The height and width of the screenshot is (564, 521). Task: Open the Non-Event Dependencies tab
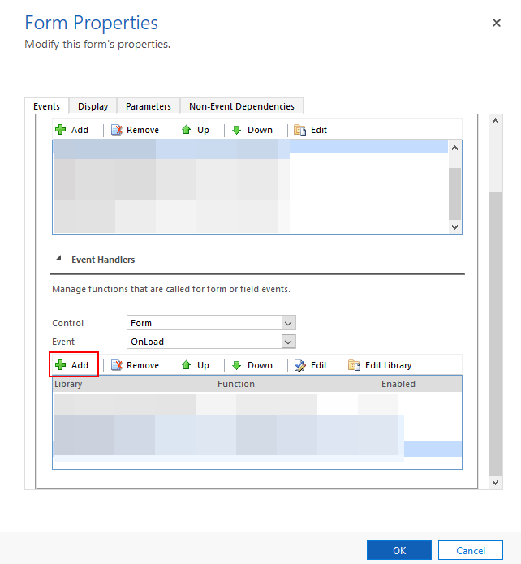242,106
